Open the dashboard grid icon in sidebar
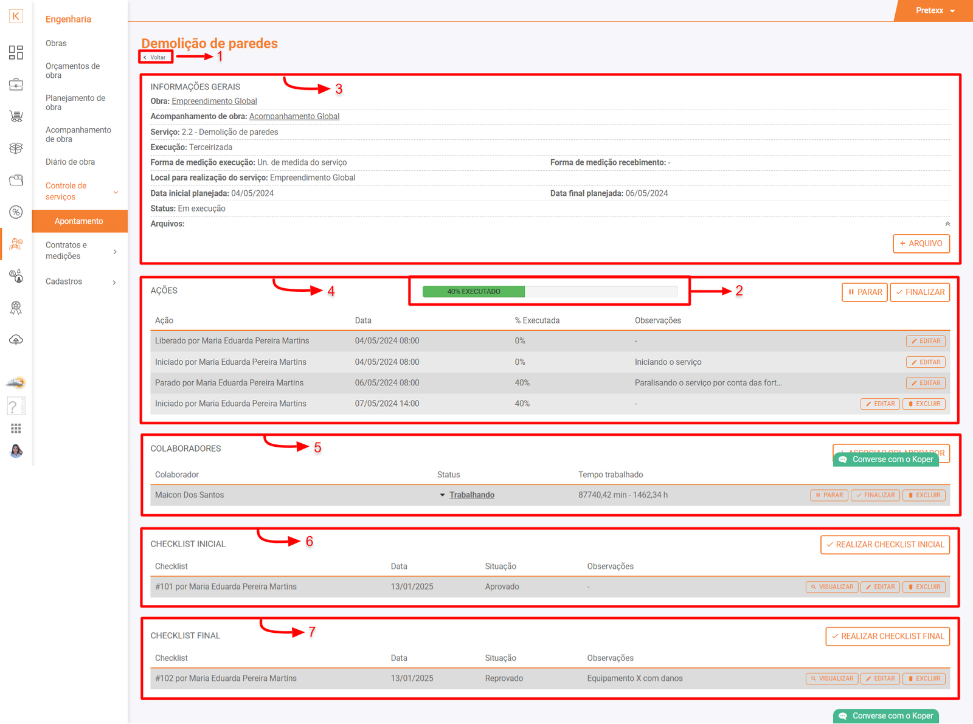The width and height of the screenshot is (973, 724). [x=16, y=53]
